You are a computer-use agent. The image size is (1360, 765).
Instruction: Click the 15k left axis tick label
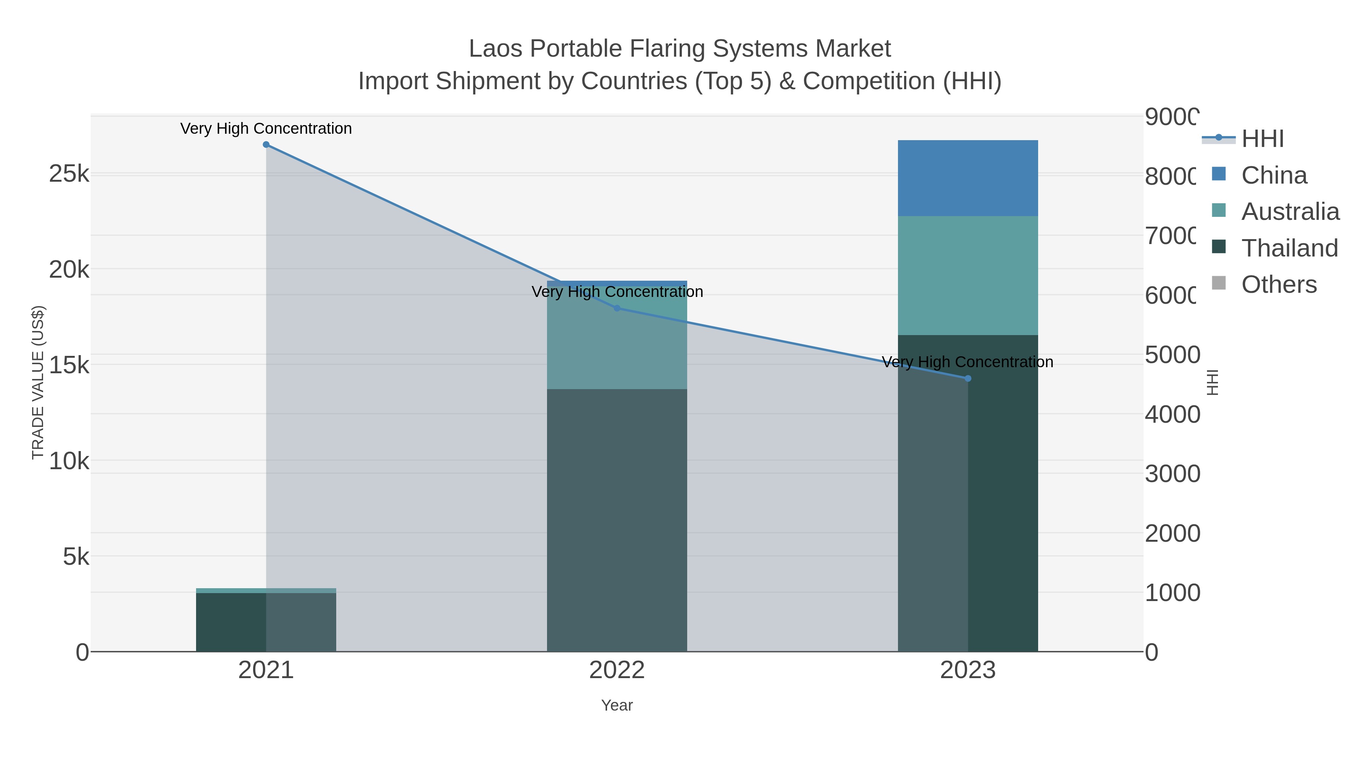point(69,365)
